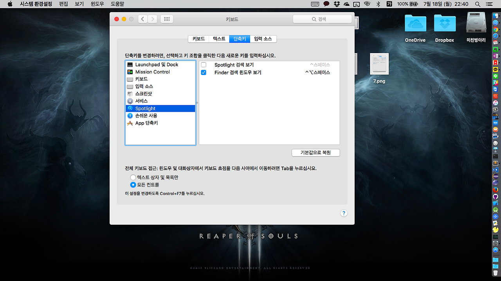Open 시스템 환경설정 menu
Viewport: 501px width, 281px height.
[x=36, y=4]
